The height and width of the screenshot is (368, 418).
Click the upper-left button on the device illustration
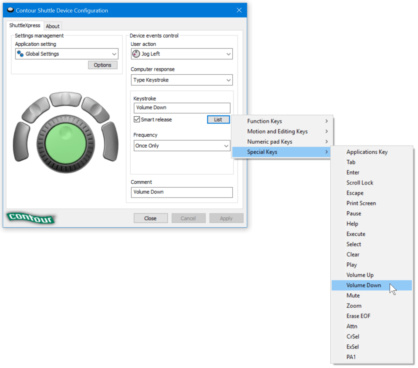click(x=35, y=109)
